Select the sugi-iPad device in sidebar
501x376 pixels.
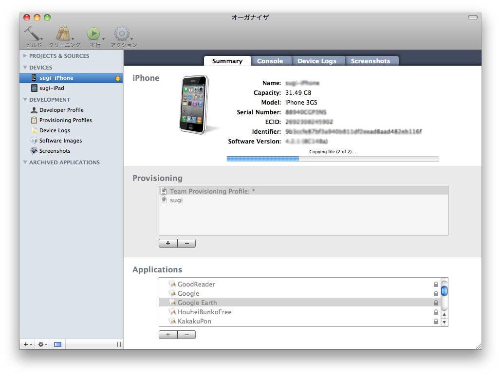[52, 88]
